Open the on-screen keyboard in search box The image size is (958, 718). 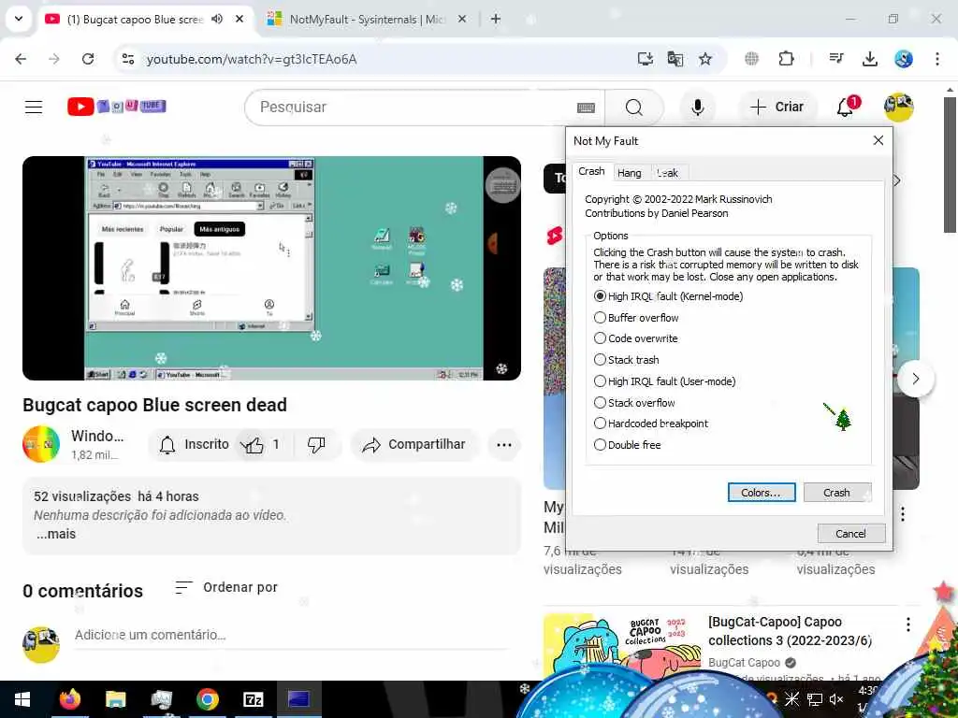pos(586,108)
